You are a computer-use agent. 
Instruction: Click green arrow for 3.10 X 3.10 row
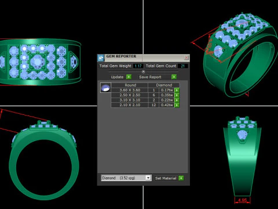[x=177, y=100]
